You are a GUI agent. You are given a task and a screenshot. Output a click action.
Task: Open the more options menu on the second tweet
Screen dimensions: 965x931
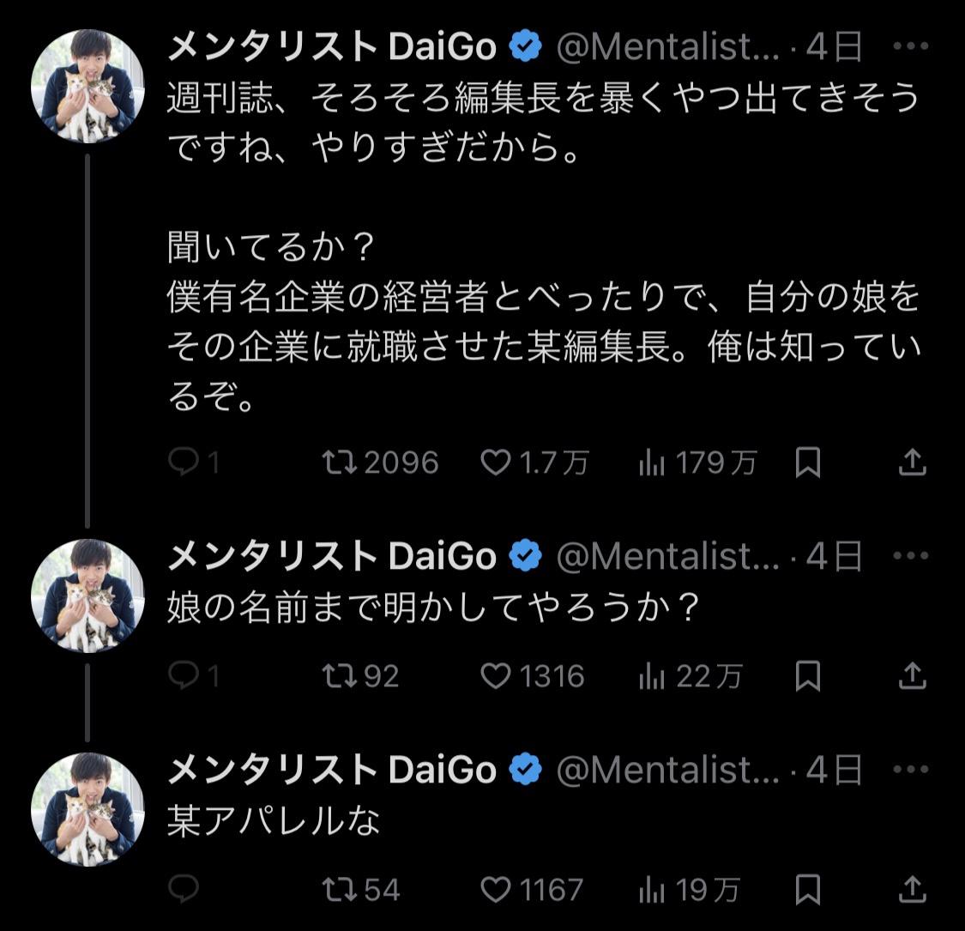point(913,554)
